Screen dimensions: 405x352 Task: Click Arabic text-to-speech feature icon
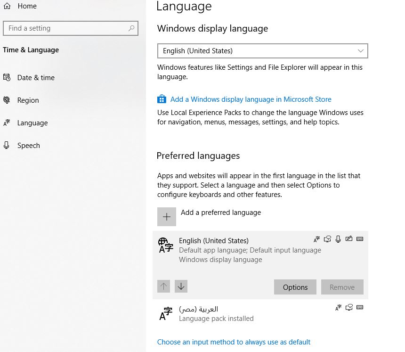[x=349, y=307]
